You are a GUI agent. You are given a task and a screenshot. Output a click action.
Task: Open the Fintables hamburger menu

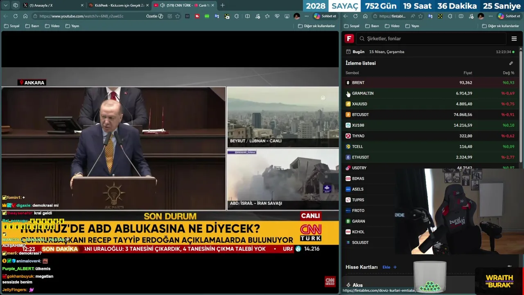click(x=514, y=39)
